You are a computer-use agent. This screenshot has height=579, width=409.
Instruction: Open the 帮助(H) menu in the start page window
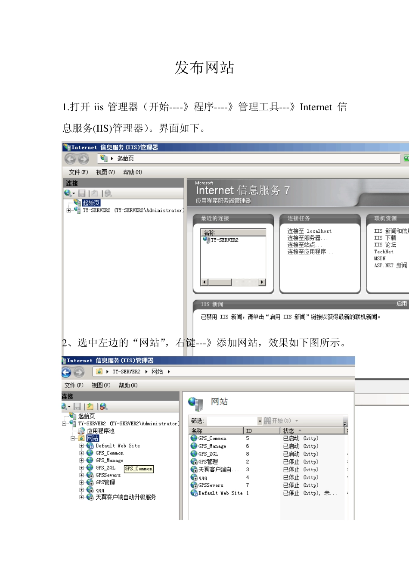point(133,172)
